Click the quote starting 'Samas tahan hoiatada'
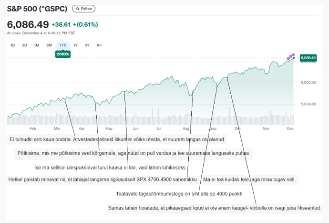The width and height of the screenshot is (329, 223). point(215,208)
